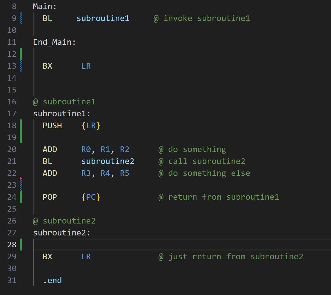This screenshot has width=331, height=295.
Task: Click line number 16 in the gutter
Action: [x=12, y=102]
